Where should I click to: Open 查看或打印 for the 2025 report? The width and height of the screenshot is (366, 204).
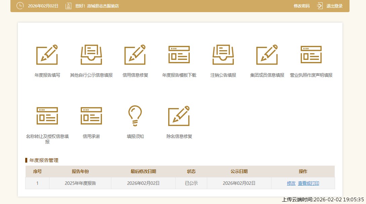point(308,183)
